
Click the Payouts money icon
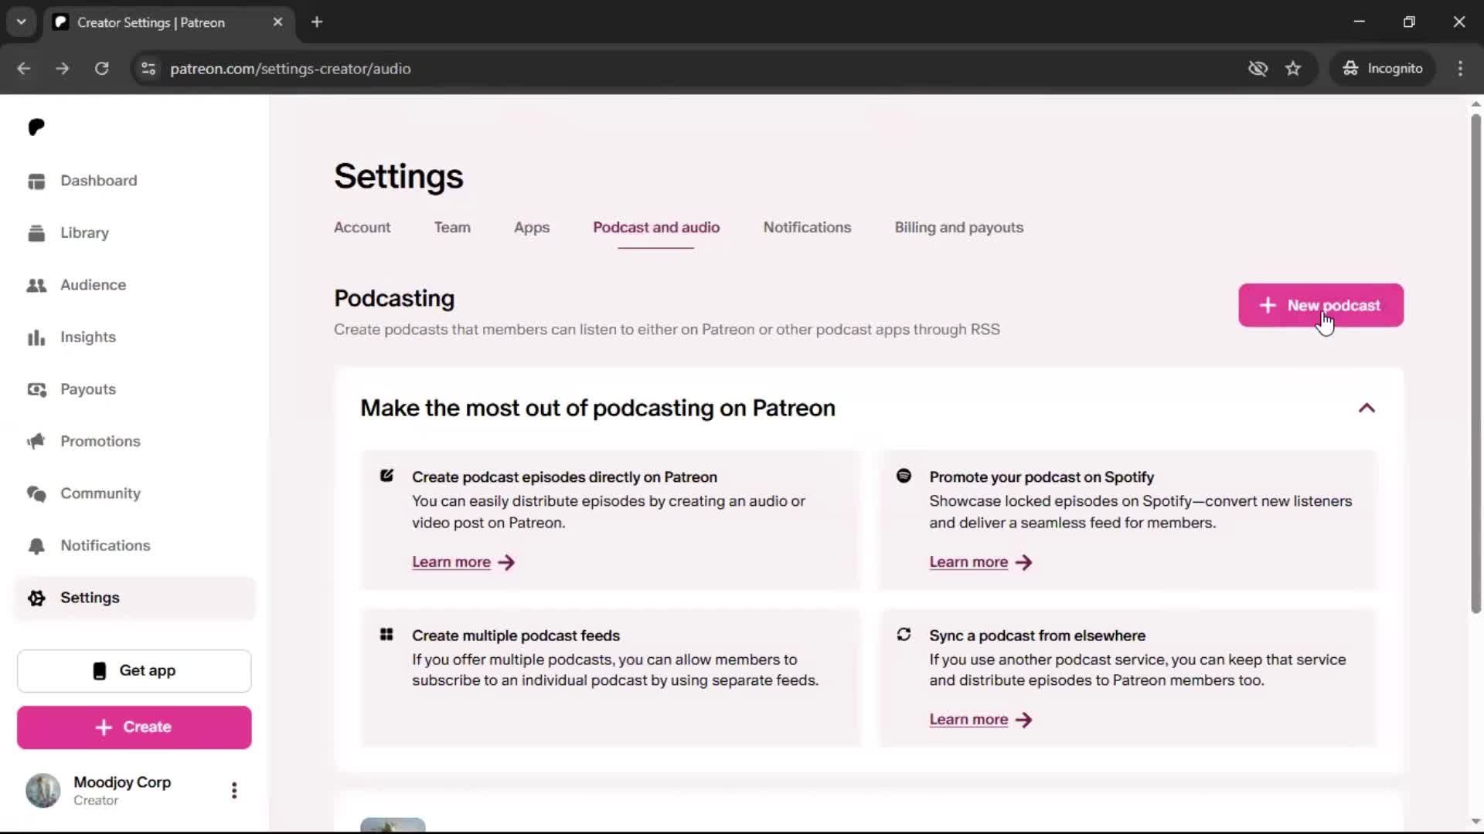click(x=36, y=390)
